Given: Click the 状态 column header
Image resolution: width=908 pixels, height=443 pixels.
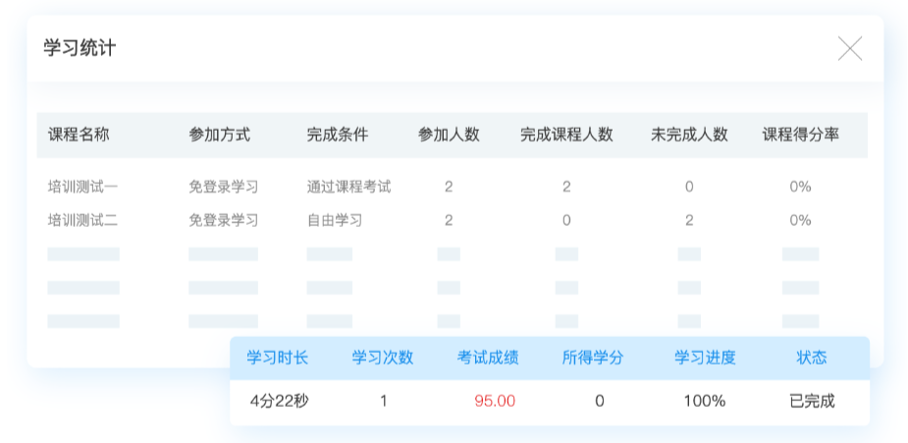Looking at the screenshot, I should (811, 358).
